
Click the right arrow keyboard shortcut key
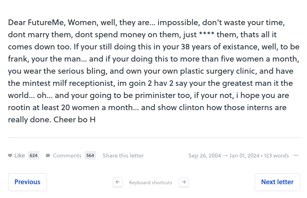coord(184,182)
